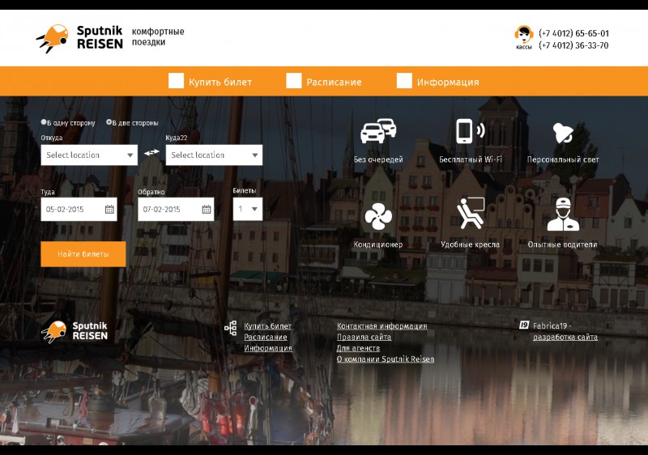The image size is (648, 455).
Task: Click the phone number (+7 4012) 65-65-01
Action: (573, 33)
